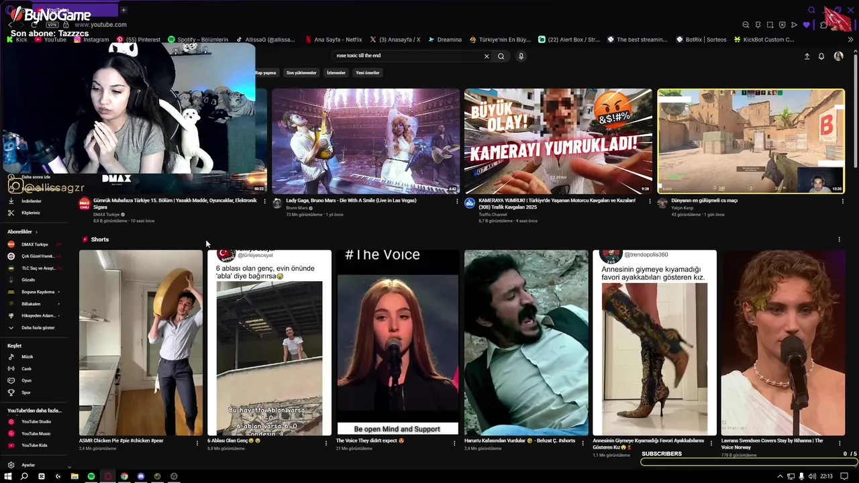Click the Spor trophy icon
Viewport: 859px width, 483px height.
[11, 392]
